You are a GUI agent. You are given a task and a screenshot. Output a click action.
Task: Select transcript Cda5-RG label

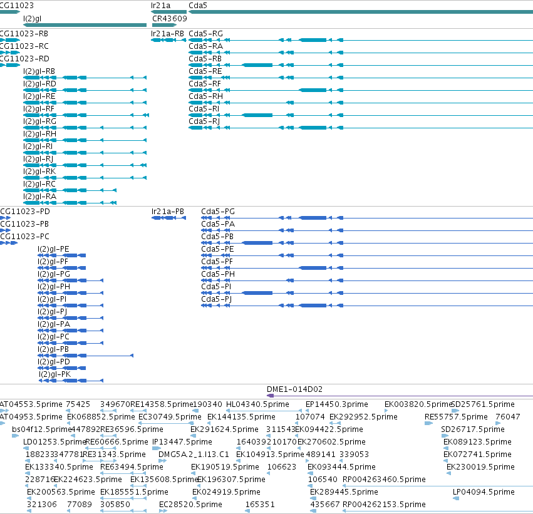(x=205, y=34)
